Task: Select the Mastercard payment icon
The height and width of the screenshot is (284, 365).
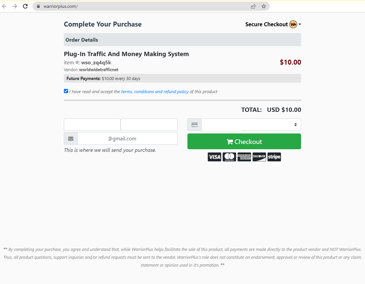Action: point(229,157)
